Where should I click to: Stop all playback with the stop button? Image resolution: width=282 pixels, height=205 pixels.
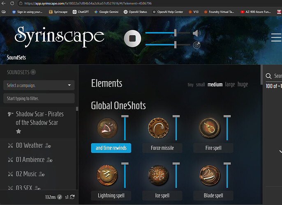pyautogui.click(x=132, y=39)
